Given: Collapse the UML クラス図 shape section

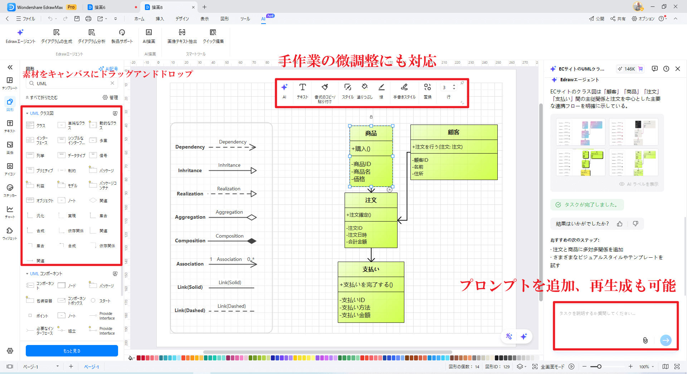Looking at the screenshot, I should (27, 113).
